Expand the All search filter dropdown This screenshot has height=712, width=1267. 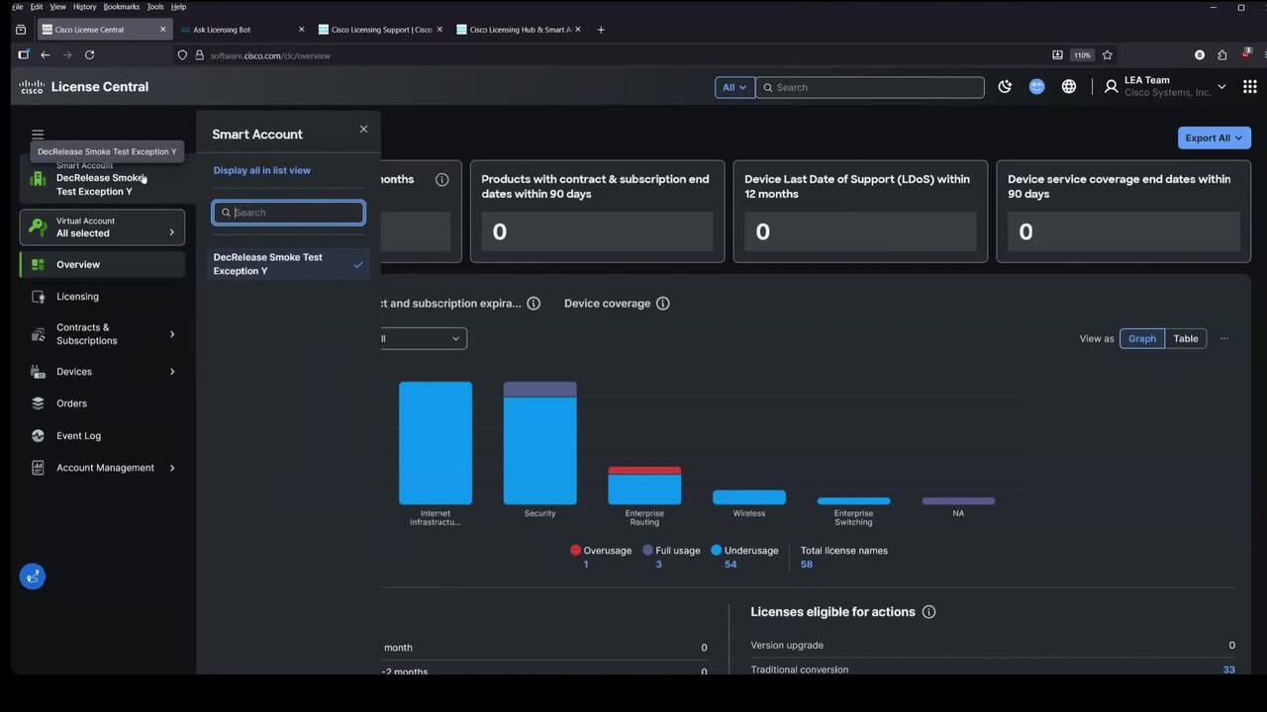click(733, 88)
